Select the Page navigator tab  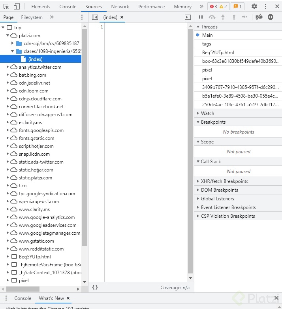[x=8, y=17]
